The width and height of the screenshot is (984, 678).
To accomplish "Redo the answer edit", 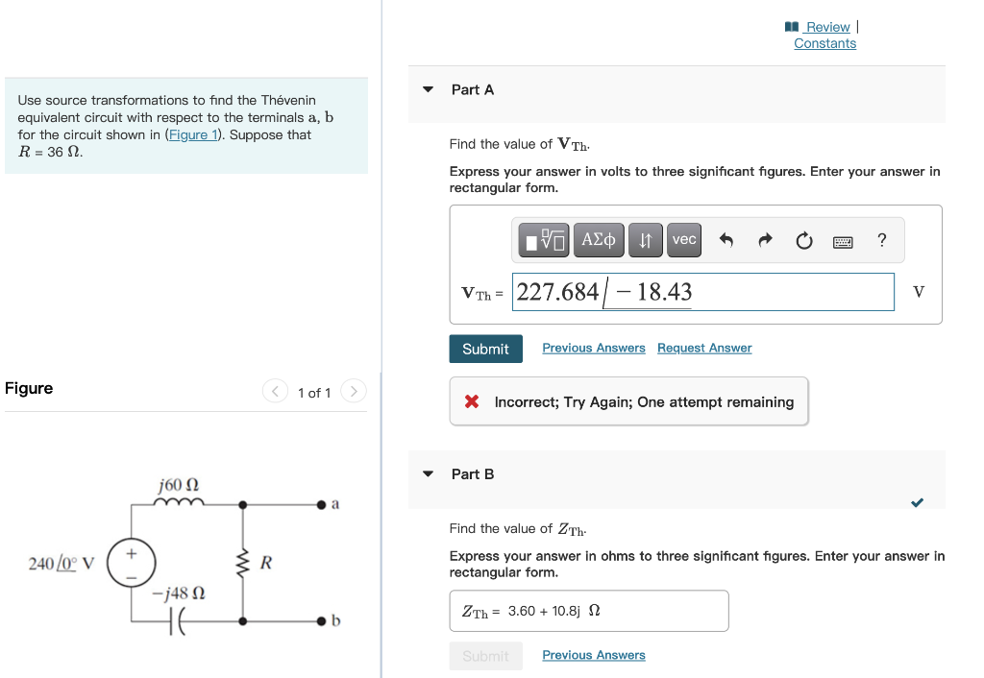I will (765, 240).
